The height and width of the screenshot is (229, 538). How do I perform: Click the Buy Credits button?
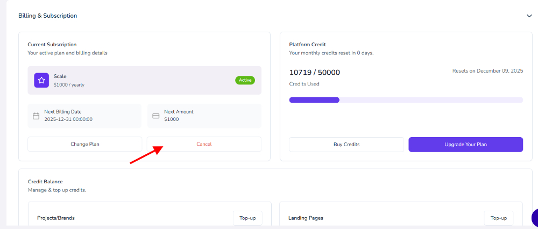tap(346, 145)
